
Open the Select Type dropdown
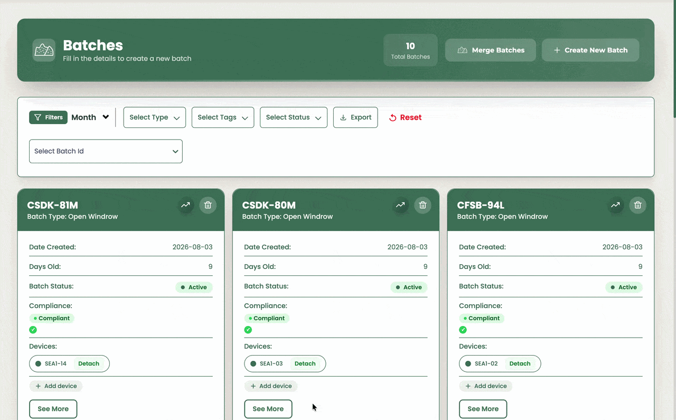[155, 117]
